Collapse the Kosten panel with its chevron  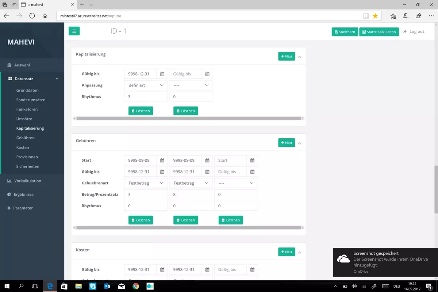[x=299, y=252]
